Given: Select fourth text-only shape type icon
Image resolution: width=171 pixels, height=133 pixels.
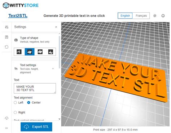Looking at the screenshot, I should tap(51, 52).
